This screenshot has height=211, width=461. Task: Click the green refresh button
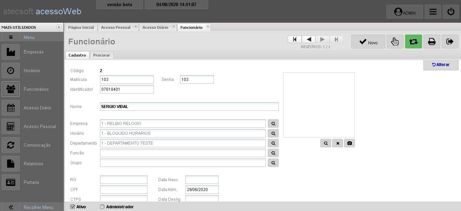(414, 42)
